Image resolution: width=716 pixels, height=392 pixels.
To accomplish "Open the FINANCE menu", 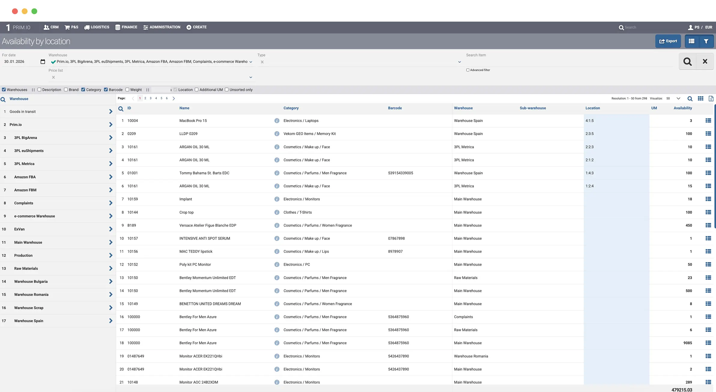I will (126, 27).
